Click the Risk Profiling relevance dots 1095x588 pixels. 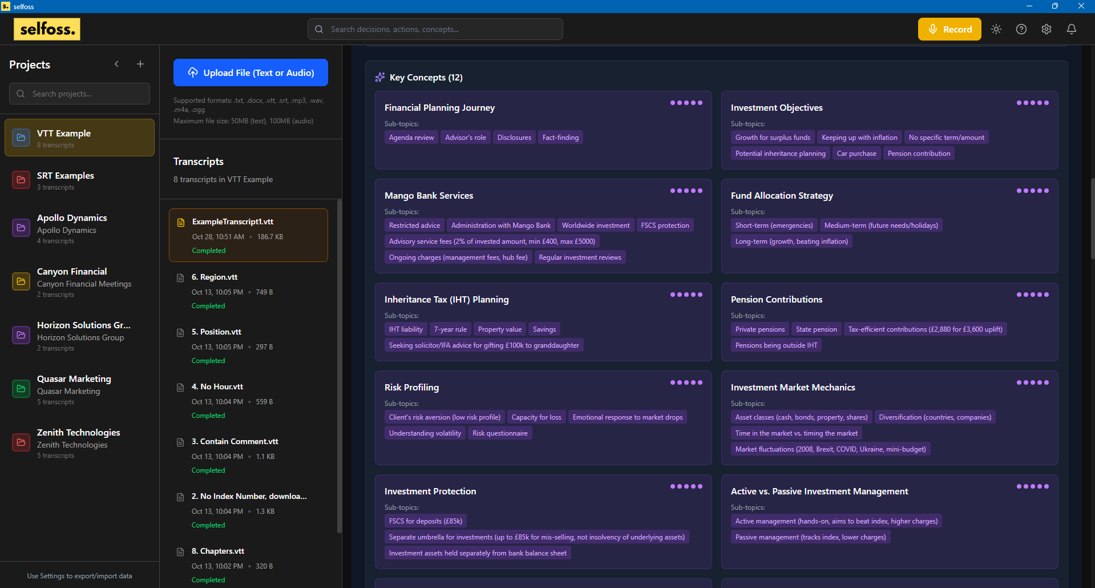point(686,382)
